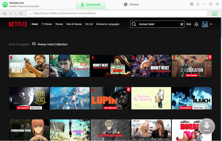Open Movies in Netflix navigation
The height and width of the screenshot is (141, 222).
[x=59, y=24]
